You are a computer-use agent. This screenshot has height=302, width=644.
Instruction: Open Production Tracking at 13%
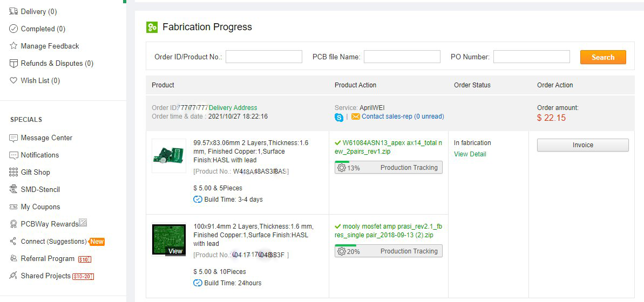tap(389, 167)
